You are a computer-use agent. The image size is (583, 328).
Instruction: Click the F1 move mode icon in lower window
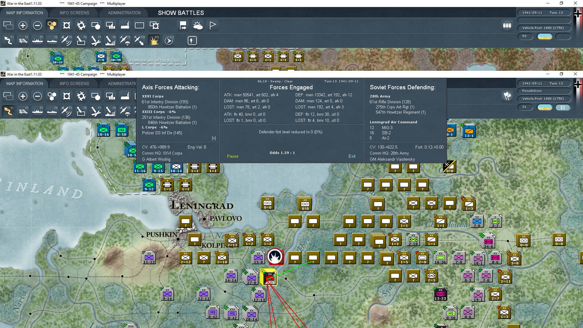(8, 111)
